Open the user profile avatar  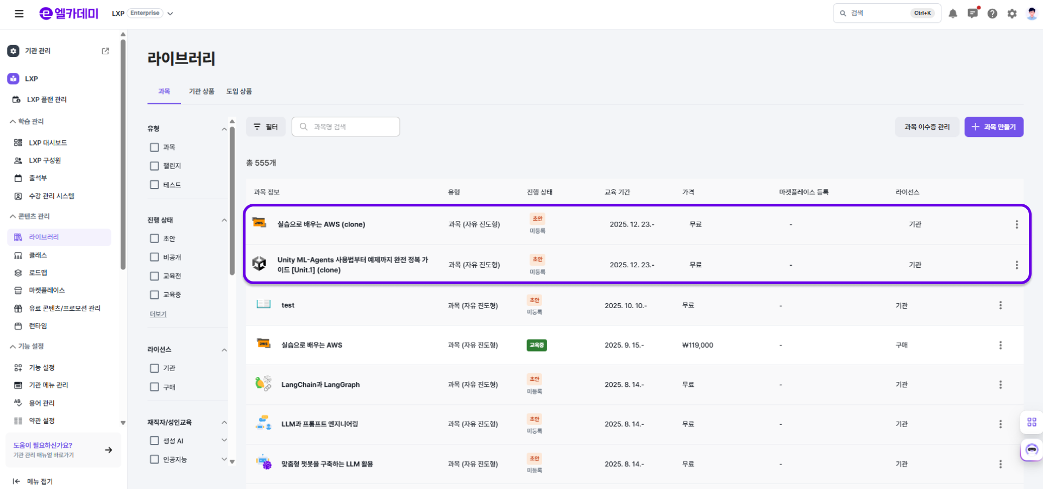coord(1032,14)
